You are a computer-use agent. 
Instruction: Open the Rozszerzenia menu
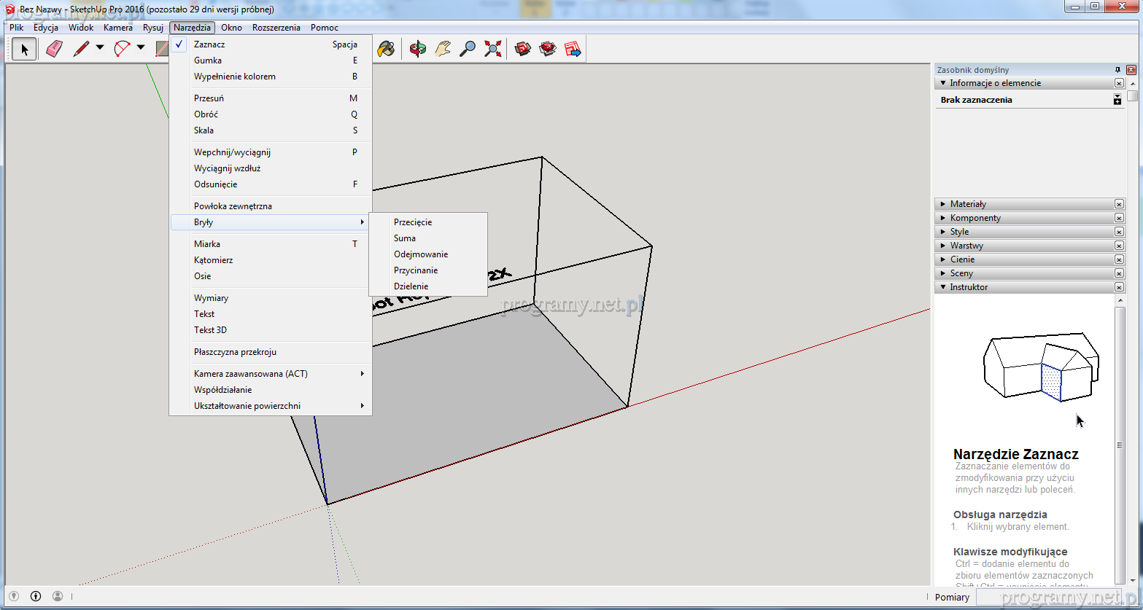click(x=276, y=28)
